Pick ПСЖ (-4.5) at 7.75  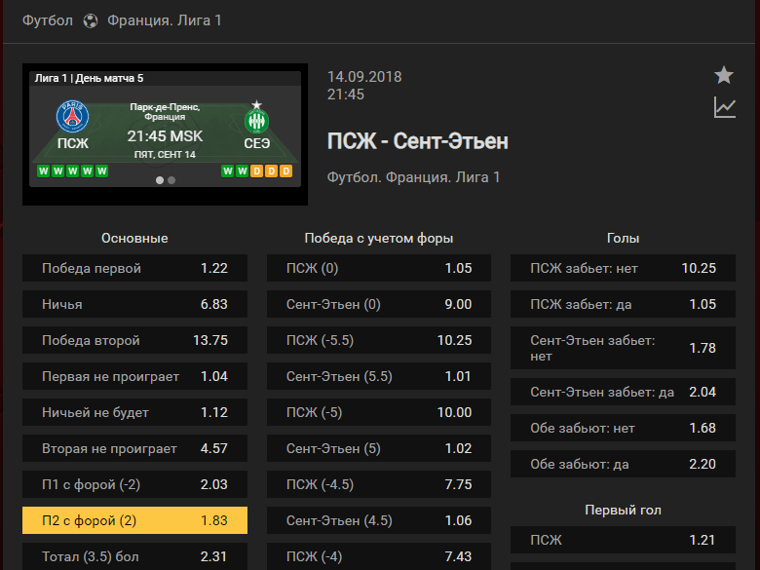379,484
